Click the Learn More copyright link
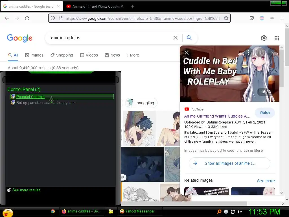Viewport: 289px width, 217px height. tap(253, 151)
